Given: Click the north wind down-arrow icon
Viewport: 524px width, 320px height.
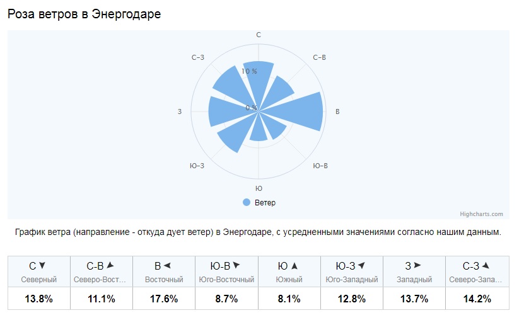Looking at the screenshot, I should (x=42, y=266).
